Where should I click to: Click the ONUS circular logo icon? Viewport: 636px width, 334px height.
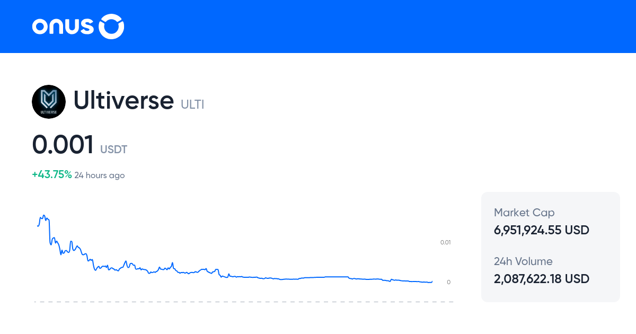click(111, 26)
